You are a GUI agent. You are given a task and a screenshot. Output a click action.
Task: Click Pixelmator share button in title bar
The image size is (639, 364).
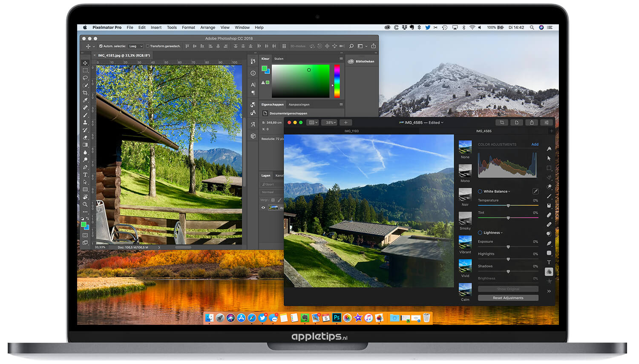pyautogui.click(x=532, y=123)
